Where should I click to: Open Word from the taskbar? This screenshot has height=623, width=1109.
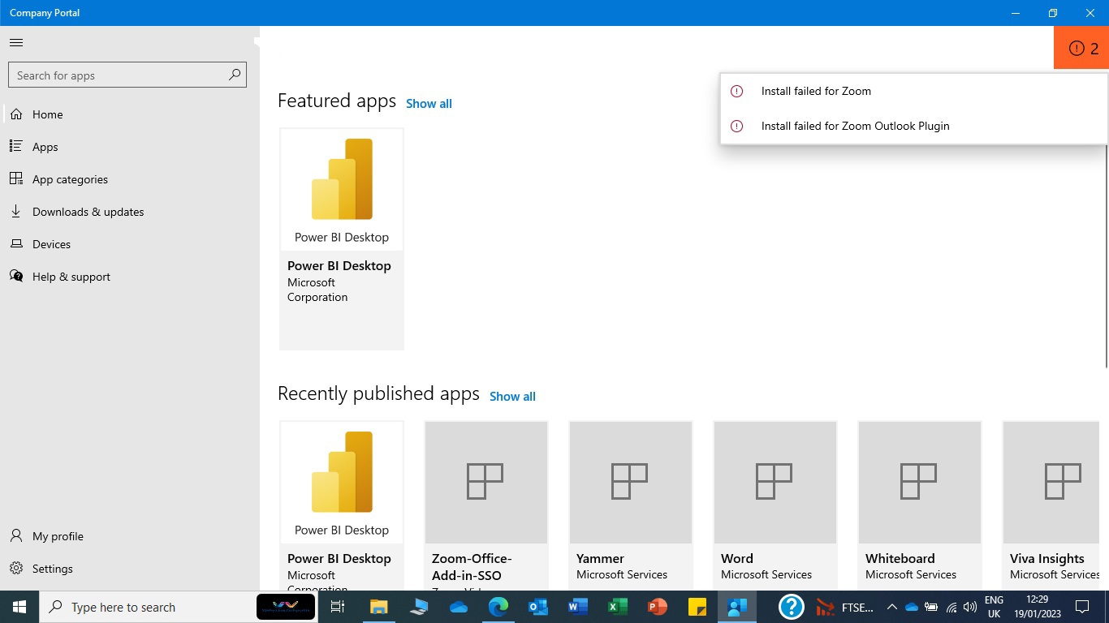pos(578,607)
